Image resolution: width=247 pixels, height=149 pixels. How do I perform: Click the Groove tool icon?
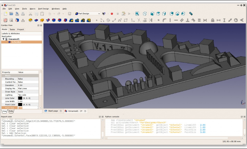[48, 20]
